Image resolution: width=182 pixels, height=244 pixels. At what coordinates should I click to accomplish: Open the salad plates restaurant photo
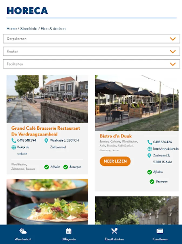tap(47, 202)
